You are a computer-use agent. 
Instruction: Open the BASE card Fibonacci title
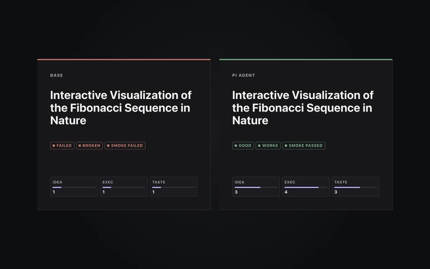[121, 108]
